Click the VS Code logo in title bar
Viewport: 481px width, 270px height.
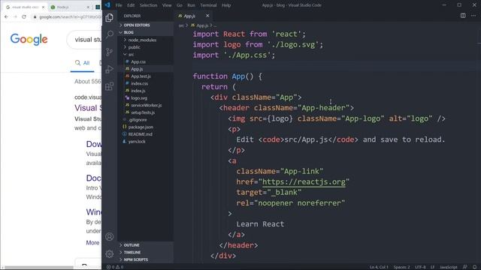click(107, 5)
